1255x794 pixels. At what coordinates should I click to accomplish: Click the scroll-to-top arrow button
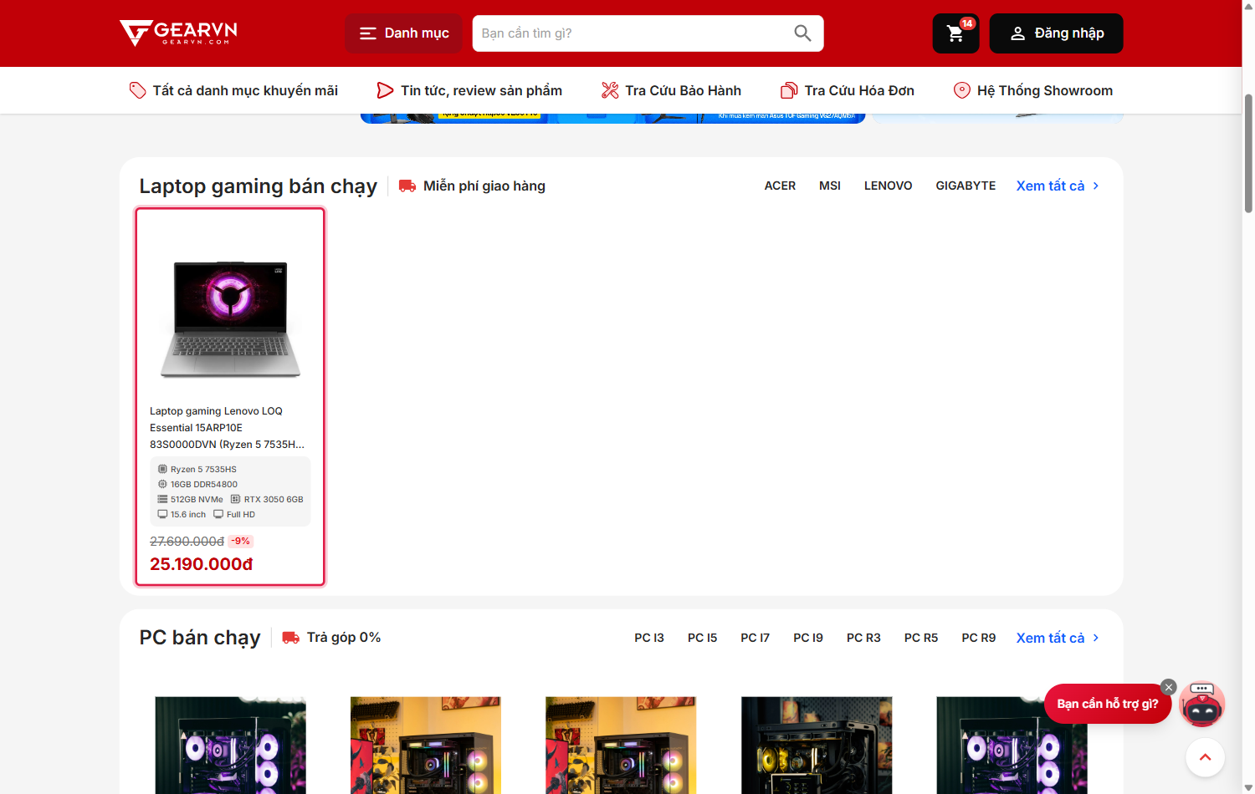(1205, 757)
